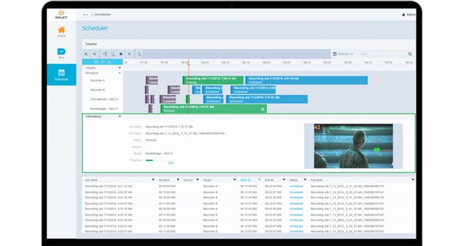Collapse the Targets list arrow
The height and width of the screenshot is (246, 466).
click(x=120, y=67)
